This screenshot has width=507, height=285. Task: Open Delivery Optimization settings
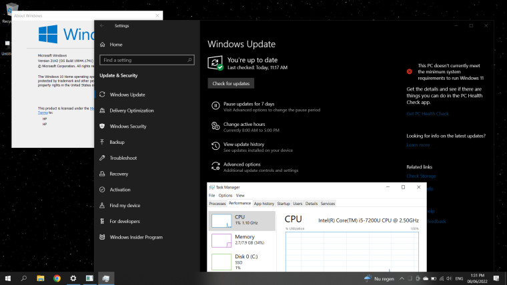tap(131, 111)
